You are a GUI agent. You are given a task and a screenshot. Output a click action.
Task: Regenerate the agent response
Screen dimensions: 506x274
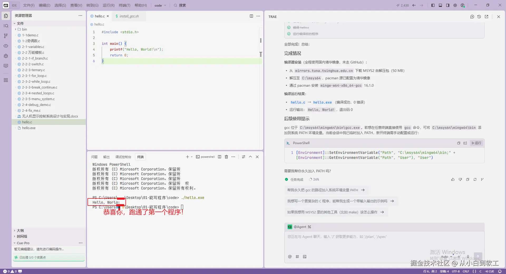click(475, 179)
